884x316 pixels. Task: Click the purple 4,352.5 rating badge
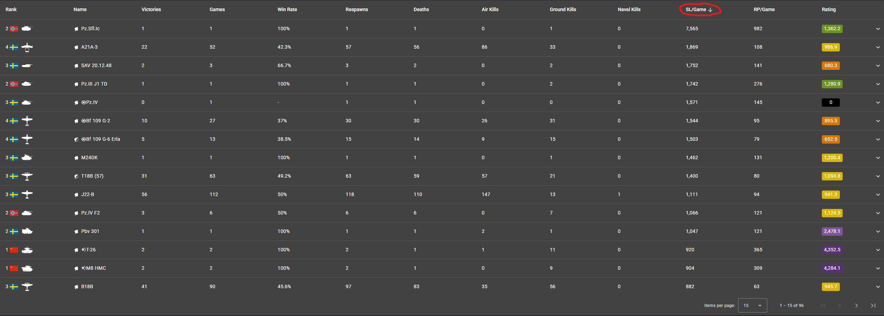point(832,250)
